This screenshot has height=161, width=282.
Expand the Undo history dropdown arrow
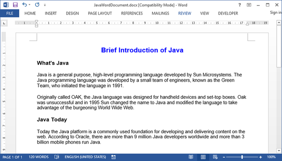[x=29, y=5]
